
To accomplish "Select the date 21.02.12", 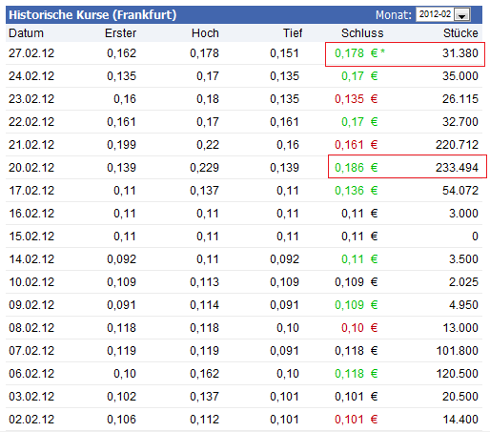I will [31, 145].
